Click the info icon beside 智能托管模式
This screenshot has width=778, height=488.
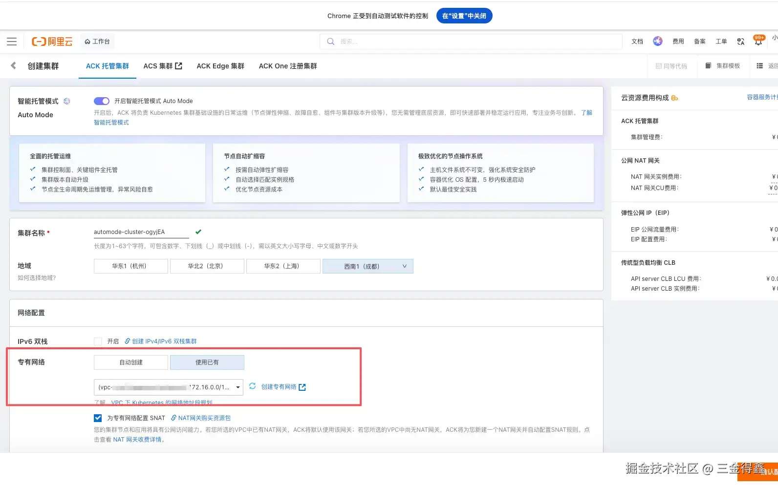67,101
